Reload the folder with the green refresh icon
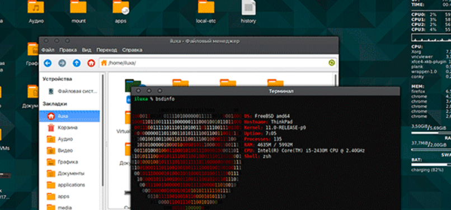This screenshot has width=451, height=210. (332, 63)
